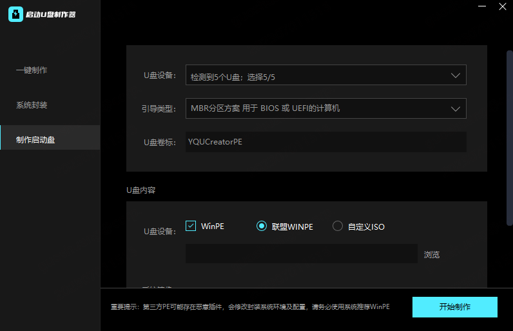Select the 联盟WINPE radio option
The width and height of the screenshot is (513, 331).
pos(262,226)
